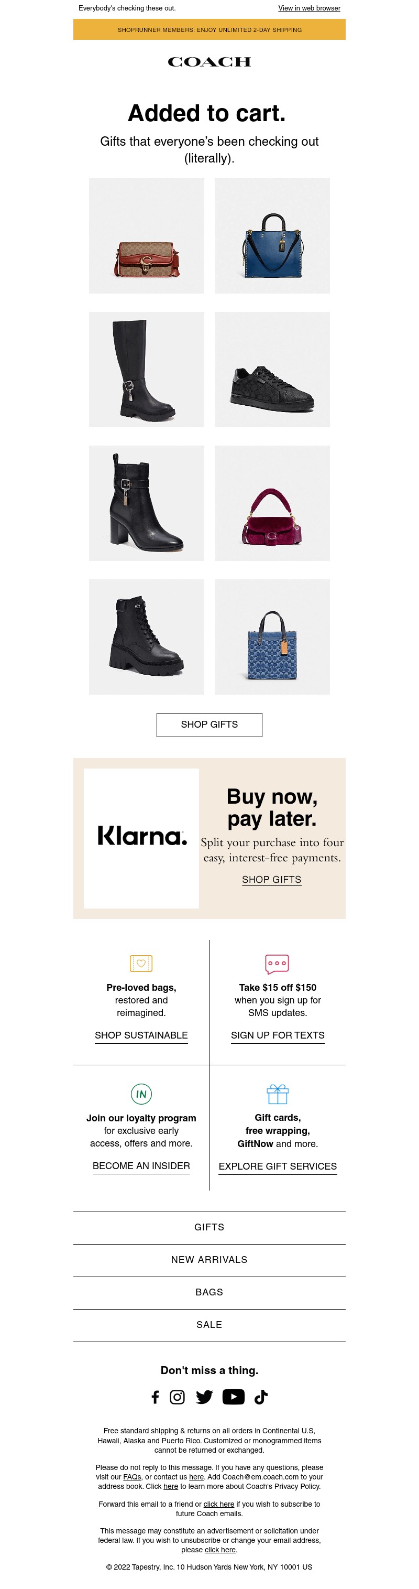The image size is (419, 1589).
Task: Select the SALE menu item
Action: pyautogui.click(x=210, y=1324)
